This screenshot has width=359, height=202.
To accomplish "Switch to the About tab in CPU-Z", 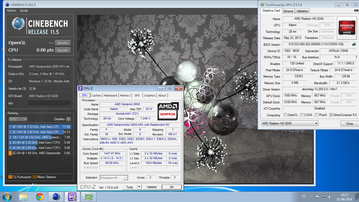I will pos(162,95).
